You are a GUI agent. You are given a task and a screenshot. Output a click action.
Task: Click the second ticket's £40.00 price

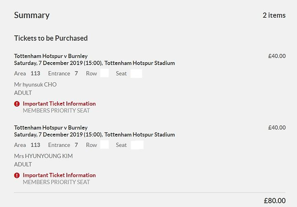pos(277,128)
